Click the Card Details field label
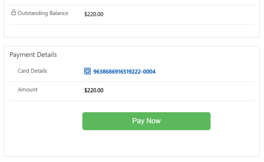 pos(32,71)
